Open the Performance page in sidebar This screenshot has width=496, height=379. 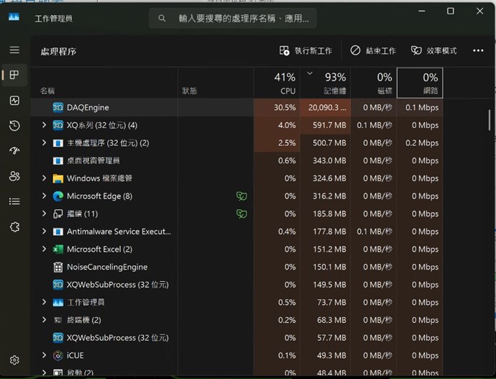coord(14,101)
